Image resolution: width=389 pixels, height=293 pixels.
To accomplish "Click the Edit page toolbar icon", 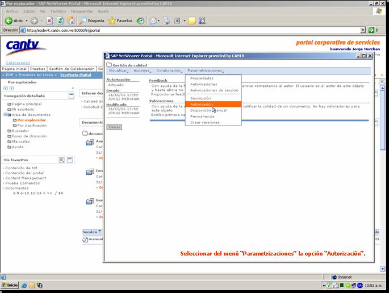I will click(177, 21).
